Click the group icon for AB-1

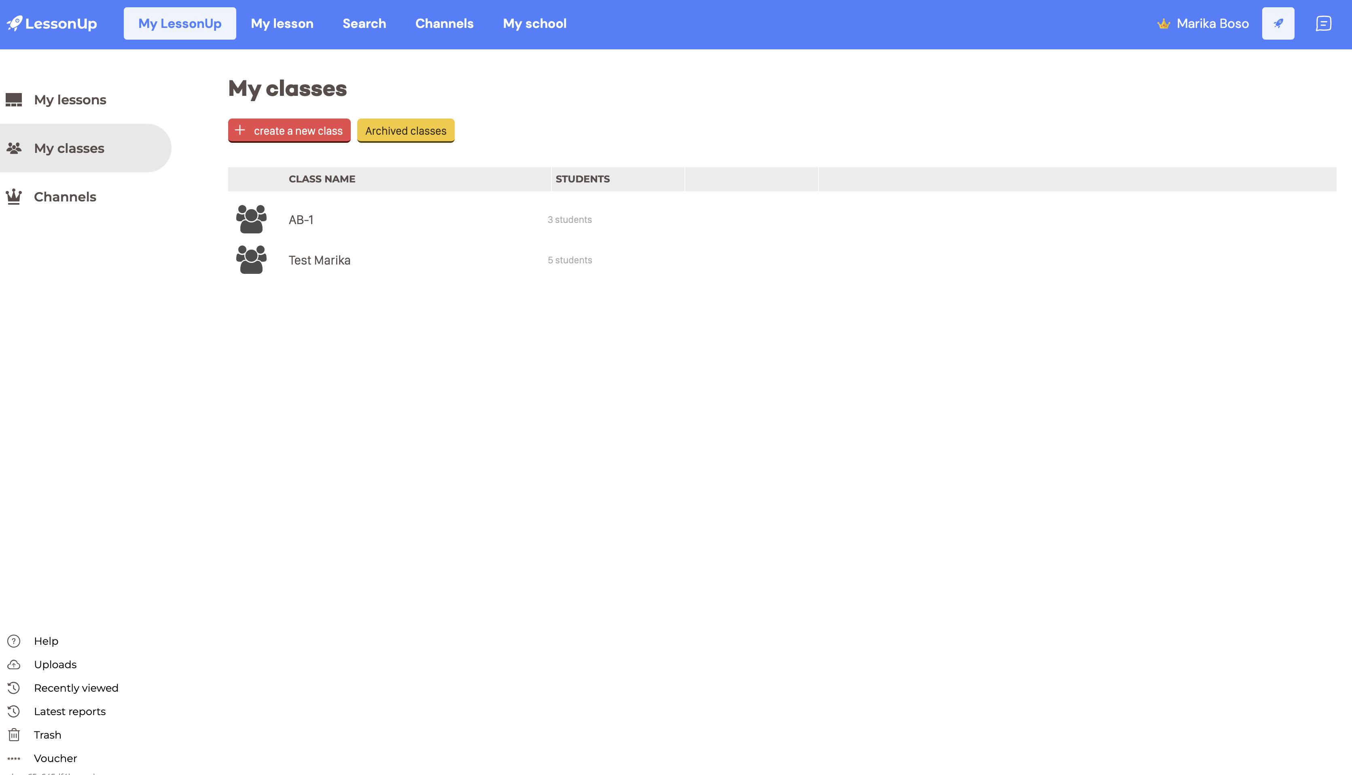[251, 219]
